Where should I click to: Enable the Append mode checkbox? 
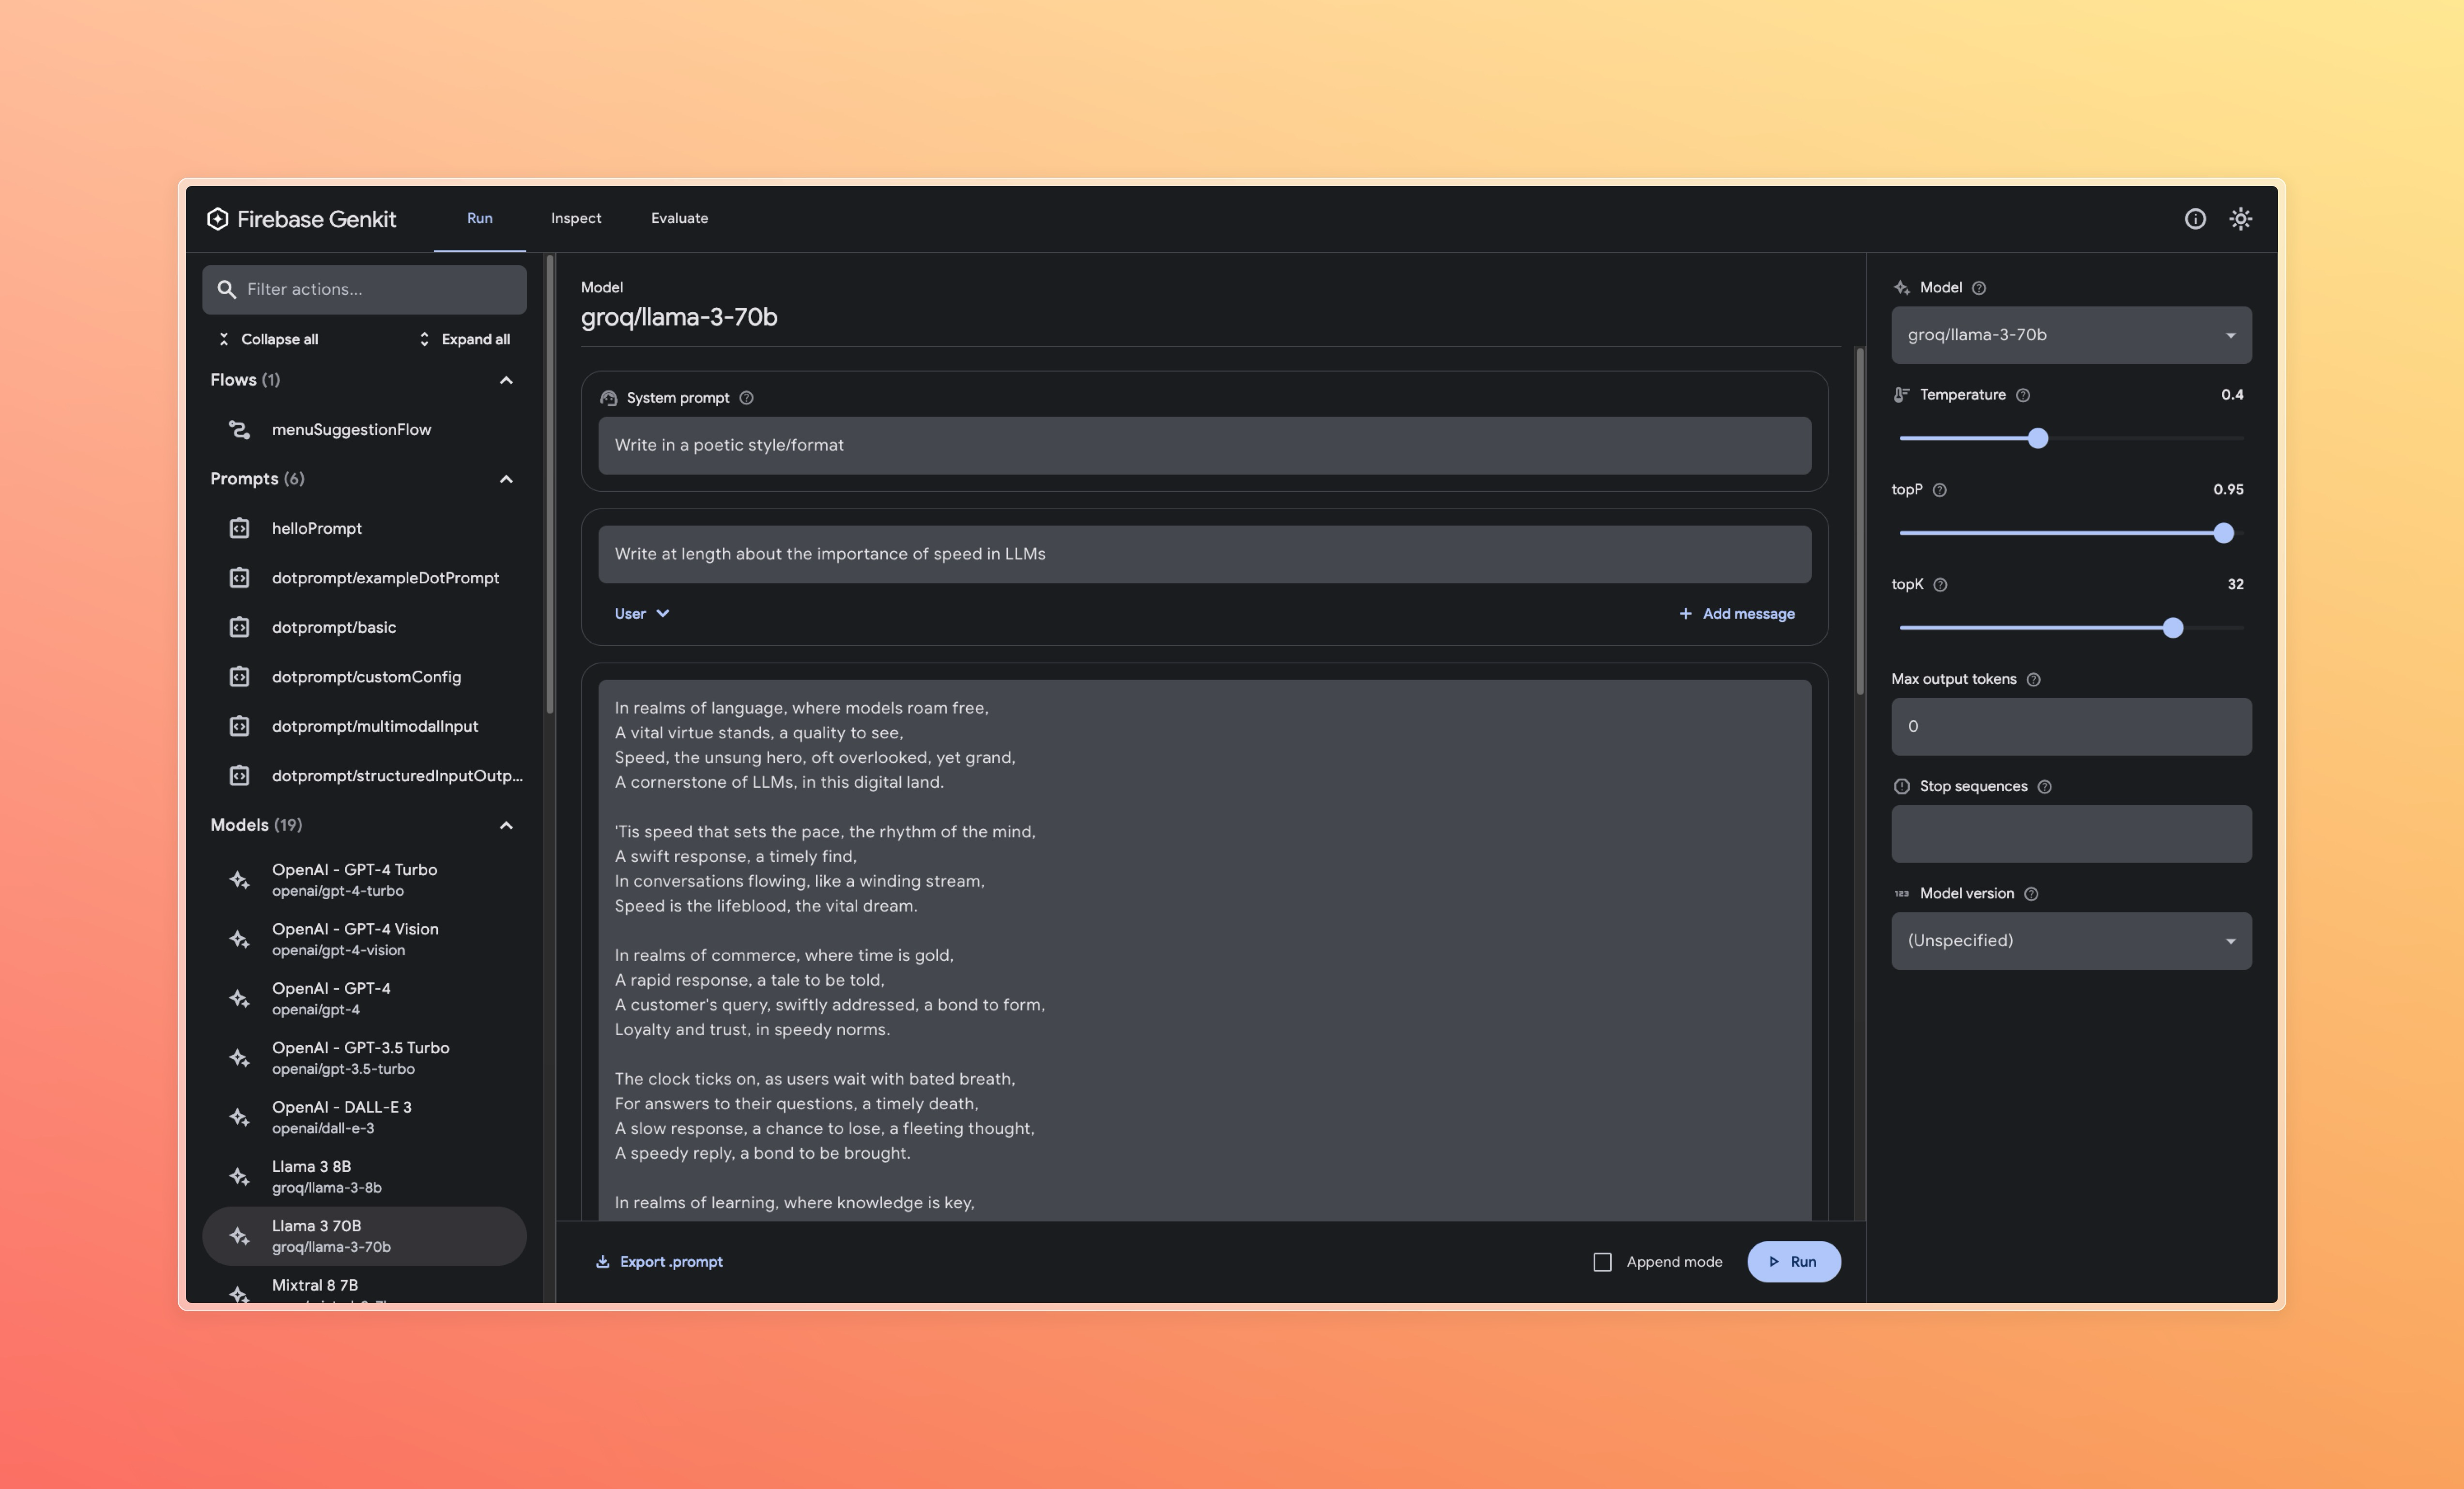pos(1602,1262)
